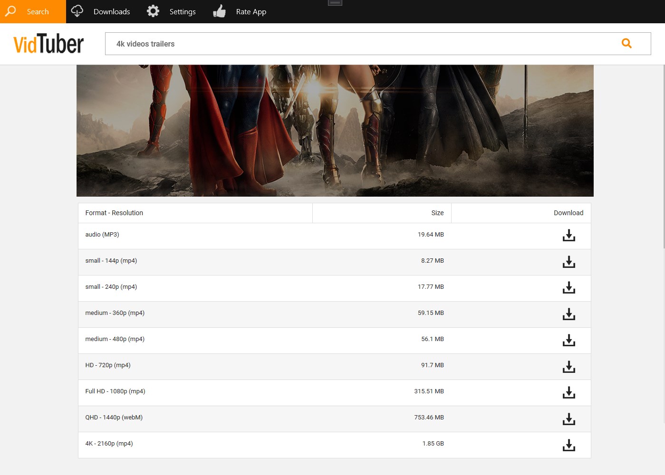Click the Rate App thumbs-up icon
Image resolution: width=665 pixels, height=475 pixels.
tap(219, 11)
